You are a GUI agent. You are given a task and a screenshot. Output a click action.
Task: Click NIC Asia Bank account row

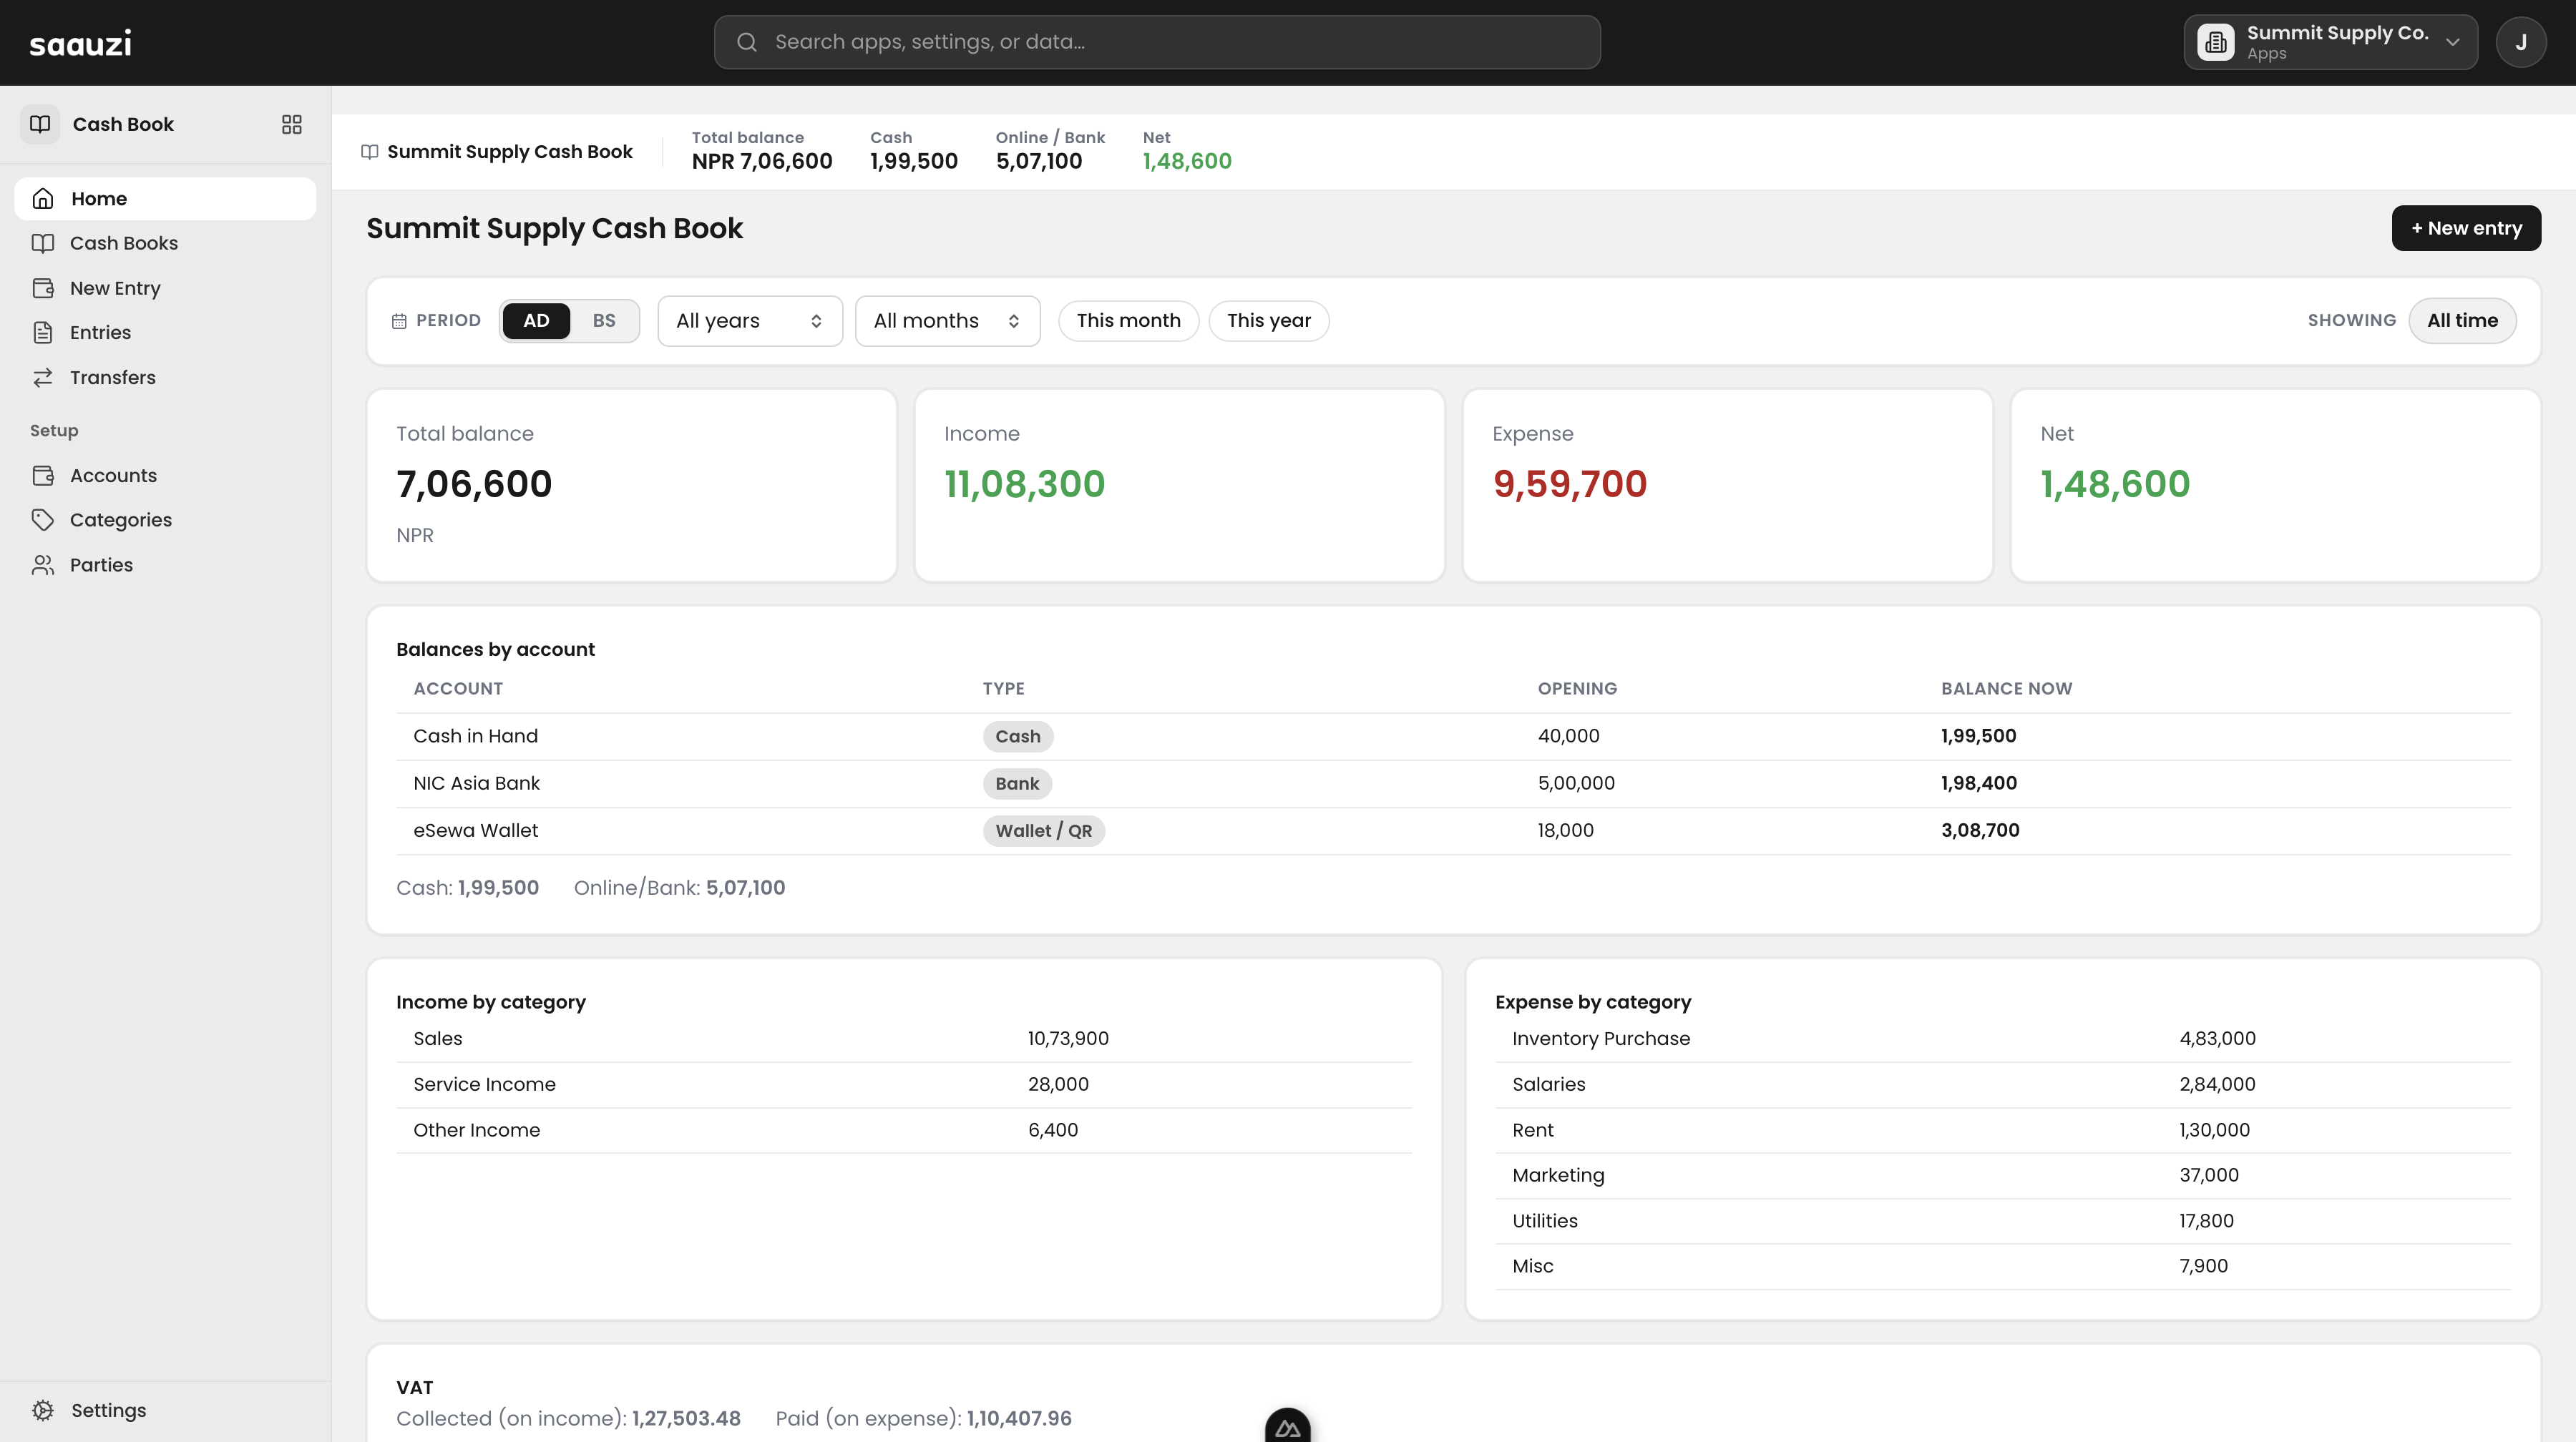(1453, 783)
